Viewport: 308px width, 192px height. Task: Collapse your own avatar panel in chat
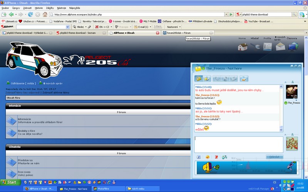coord(285,135)
